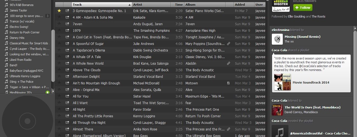Click link icon beside Aladdin album
357x137 pixels.
coord(228,64)
